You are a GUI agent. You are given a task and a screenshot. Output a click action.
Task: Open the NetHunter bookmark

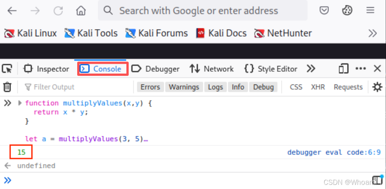[x=283, y=33]
